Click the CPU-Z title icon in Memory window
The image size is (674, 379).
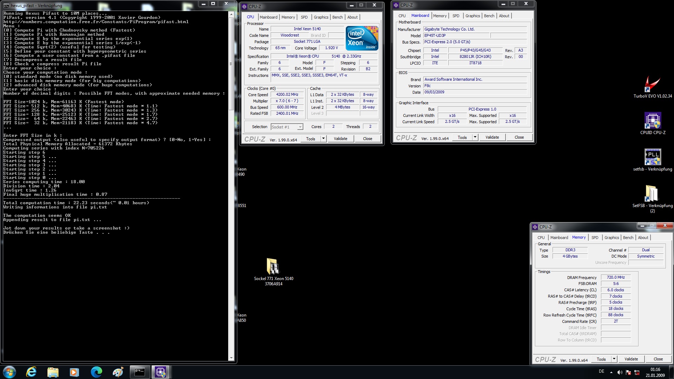535,227
